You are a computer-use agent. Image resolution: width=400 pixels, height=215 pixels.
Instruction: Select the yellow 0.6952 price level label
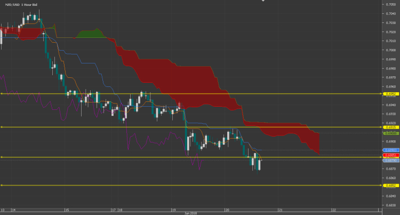click(391, 94)
